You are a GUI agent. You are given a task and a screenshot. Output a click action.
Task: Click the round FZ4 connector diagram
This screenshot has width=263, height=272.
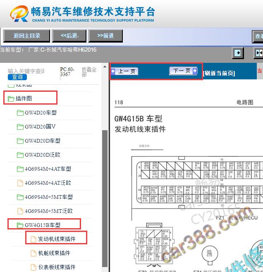(x=210, y=255)
